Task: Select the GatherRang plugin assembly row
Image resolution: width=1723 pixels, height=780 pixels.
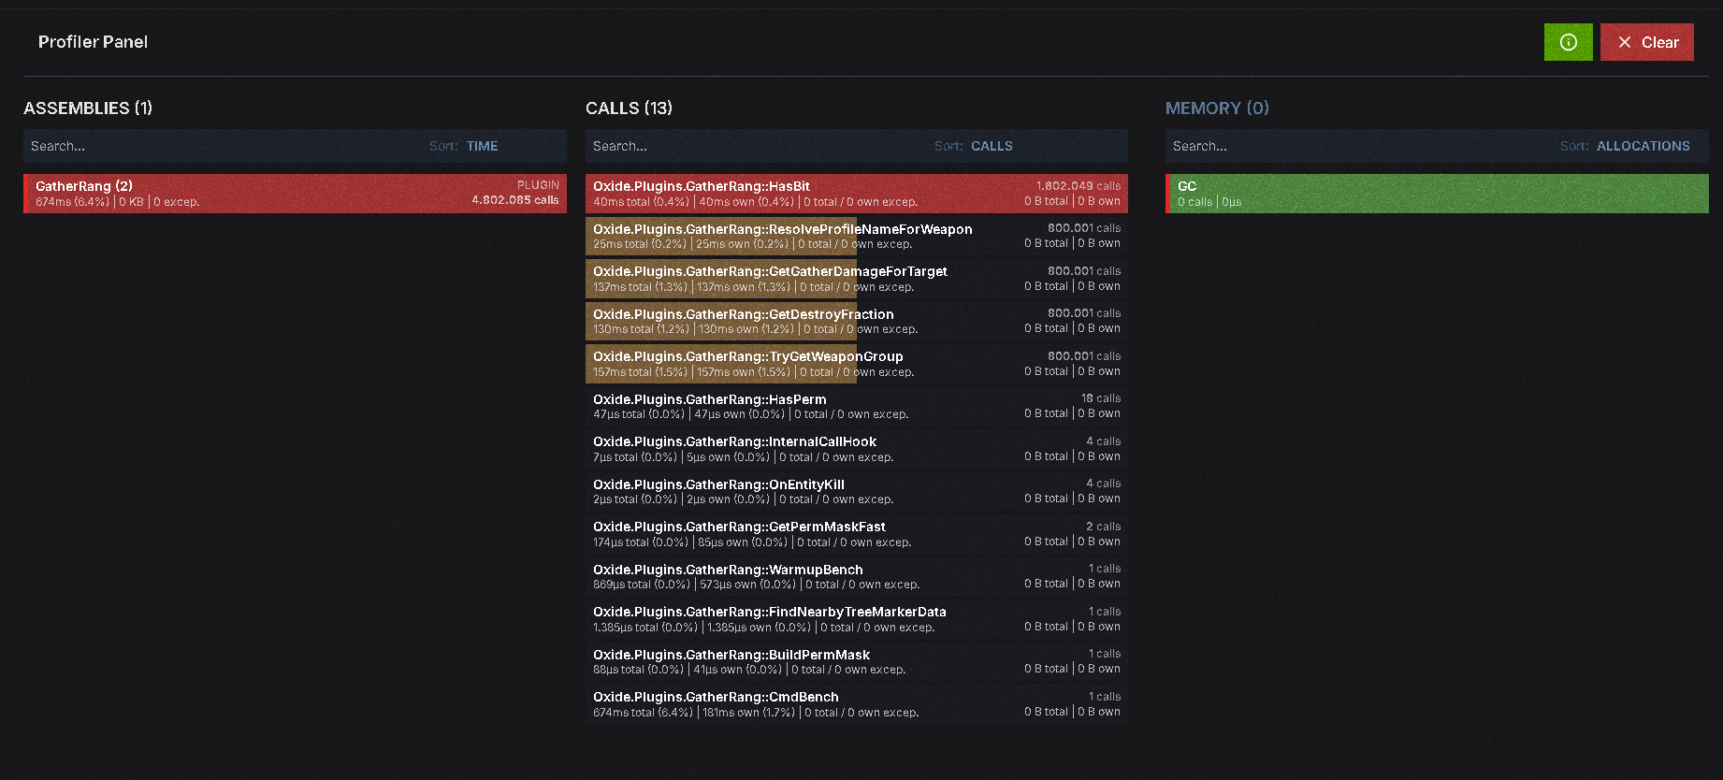Action: (295, 194)
